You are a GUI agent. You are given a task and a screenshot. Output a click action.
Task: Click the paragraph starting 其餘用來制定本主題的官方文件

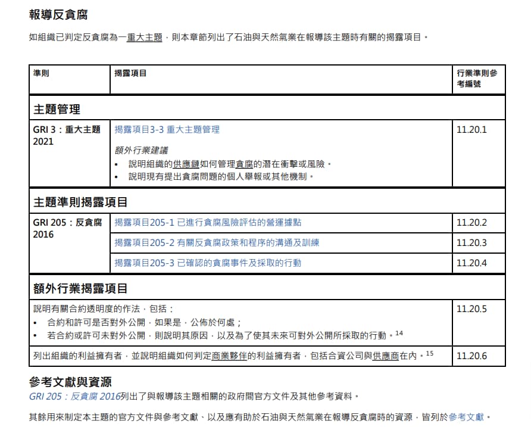[x=260, y=417]
